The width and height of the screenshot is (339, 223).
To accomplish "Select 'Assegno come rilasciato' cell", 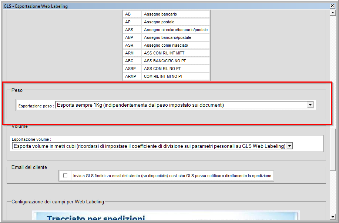I will [175, 45].
